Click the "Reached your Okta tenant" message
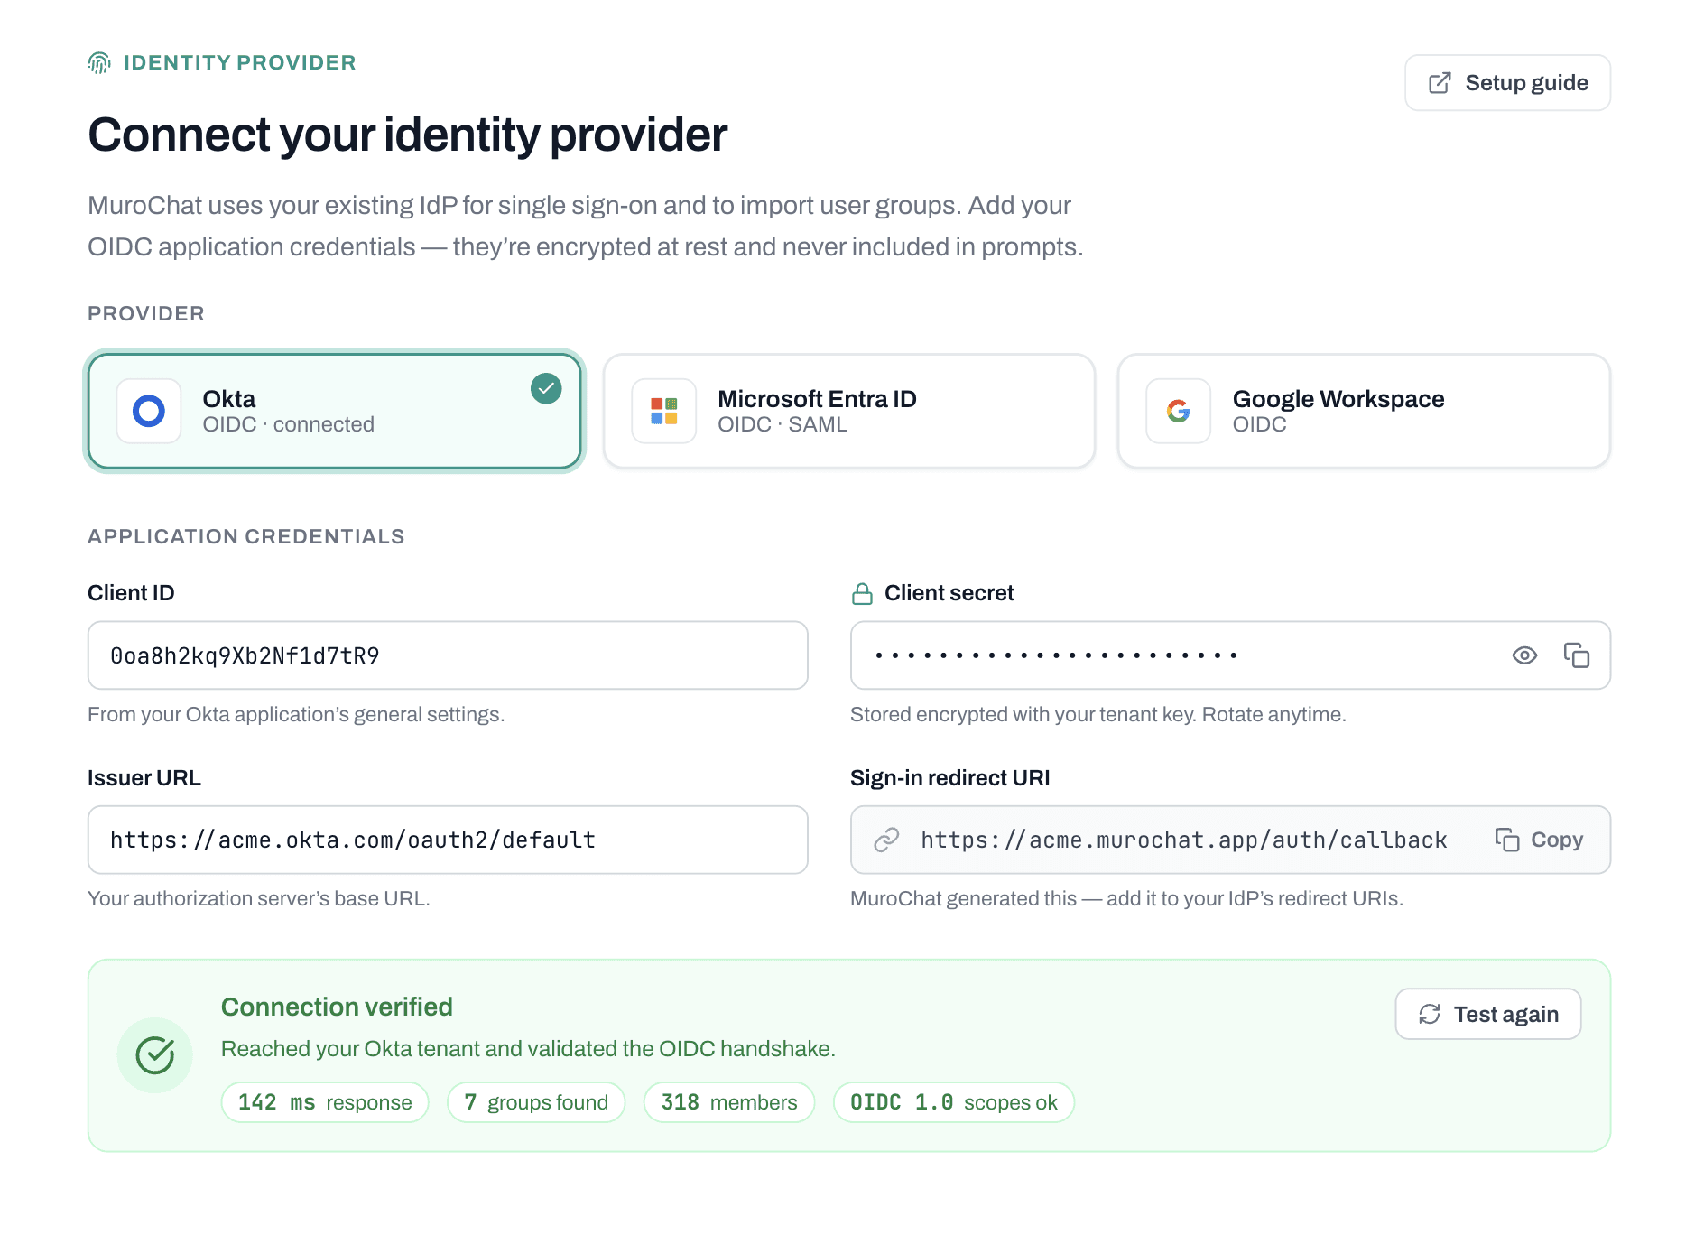This screenshot has width=1704, height=1235. tap(528, 1048)
